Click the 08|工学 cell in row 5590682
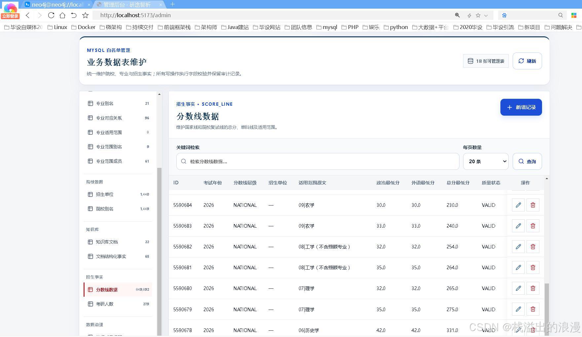The height and width of the screenshot is (337, 582). click(x=324, y=247)
